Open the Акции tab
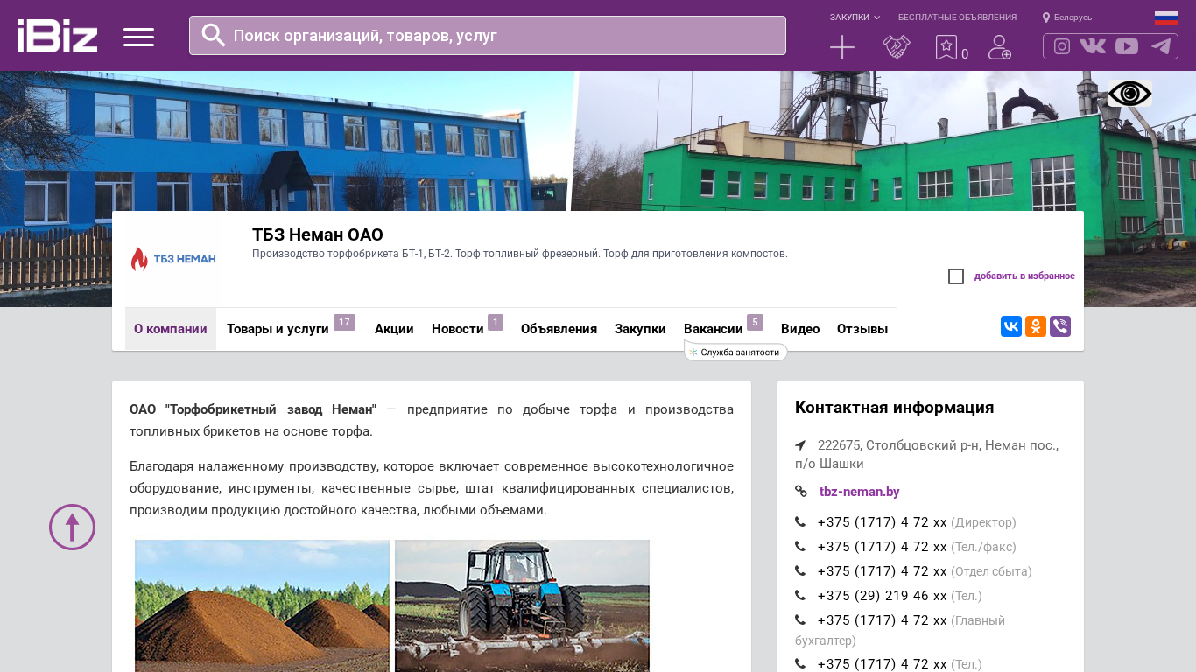The width and height of the screenshot is (1196, 672). 394,329
